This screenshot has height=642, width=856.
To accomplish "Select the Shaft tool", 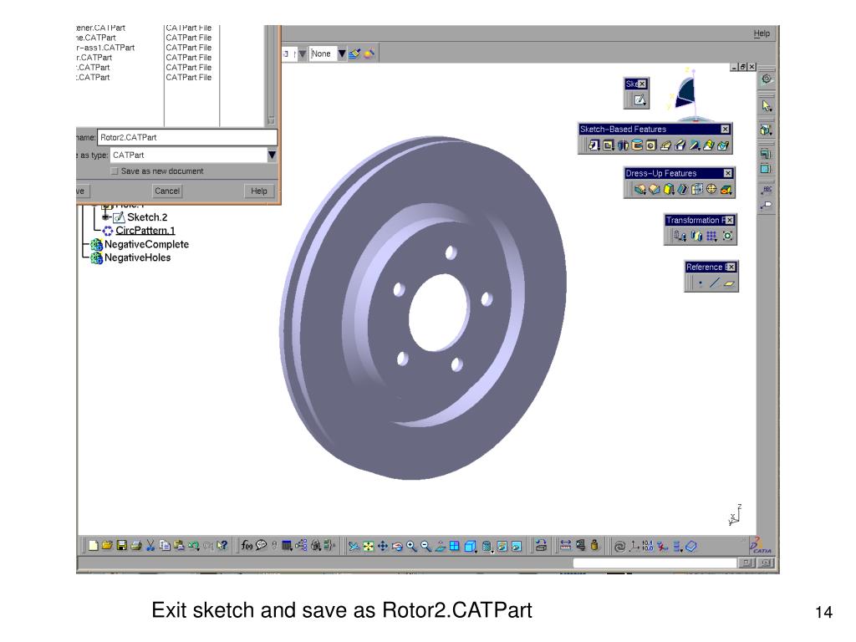I will pos(622,145).
